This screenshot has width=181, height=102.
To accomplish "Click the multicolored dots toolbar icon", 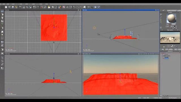I will 60,7.
